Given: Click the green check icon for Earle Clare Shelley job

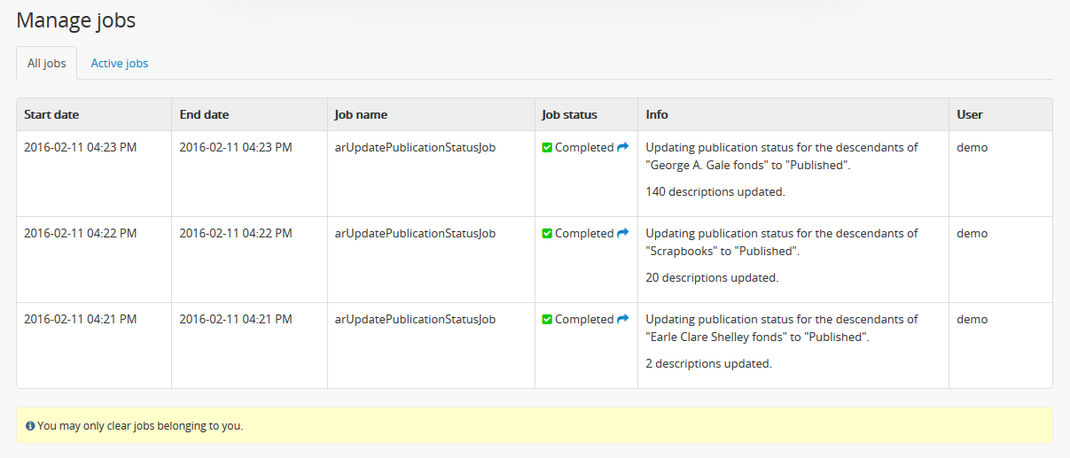Looking at the screenshot, I should [x=547, y=320].
